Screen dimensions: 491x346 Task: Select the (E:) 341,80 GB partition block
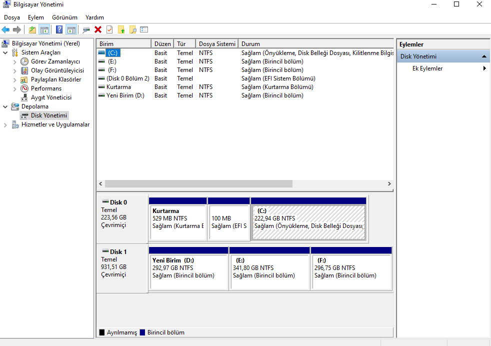point(269,268)
